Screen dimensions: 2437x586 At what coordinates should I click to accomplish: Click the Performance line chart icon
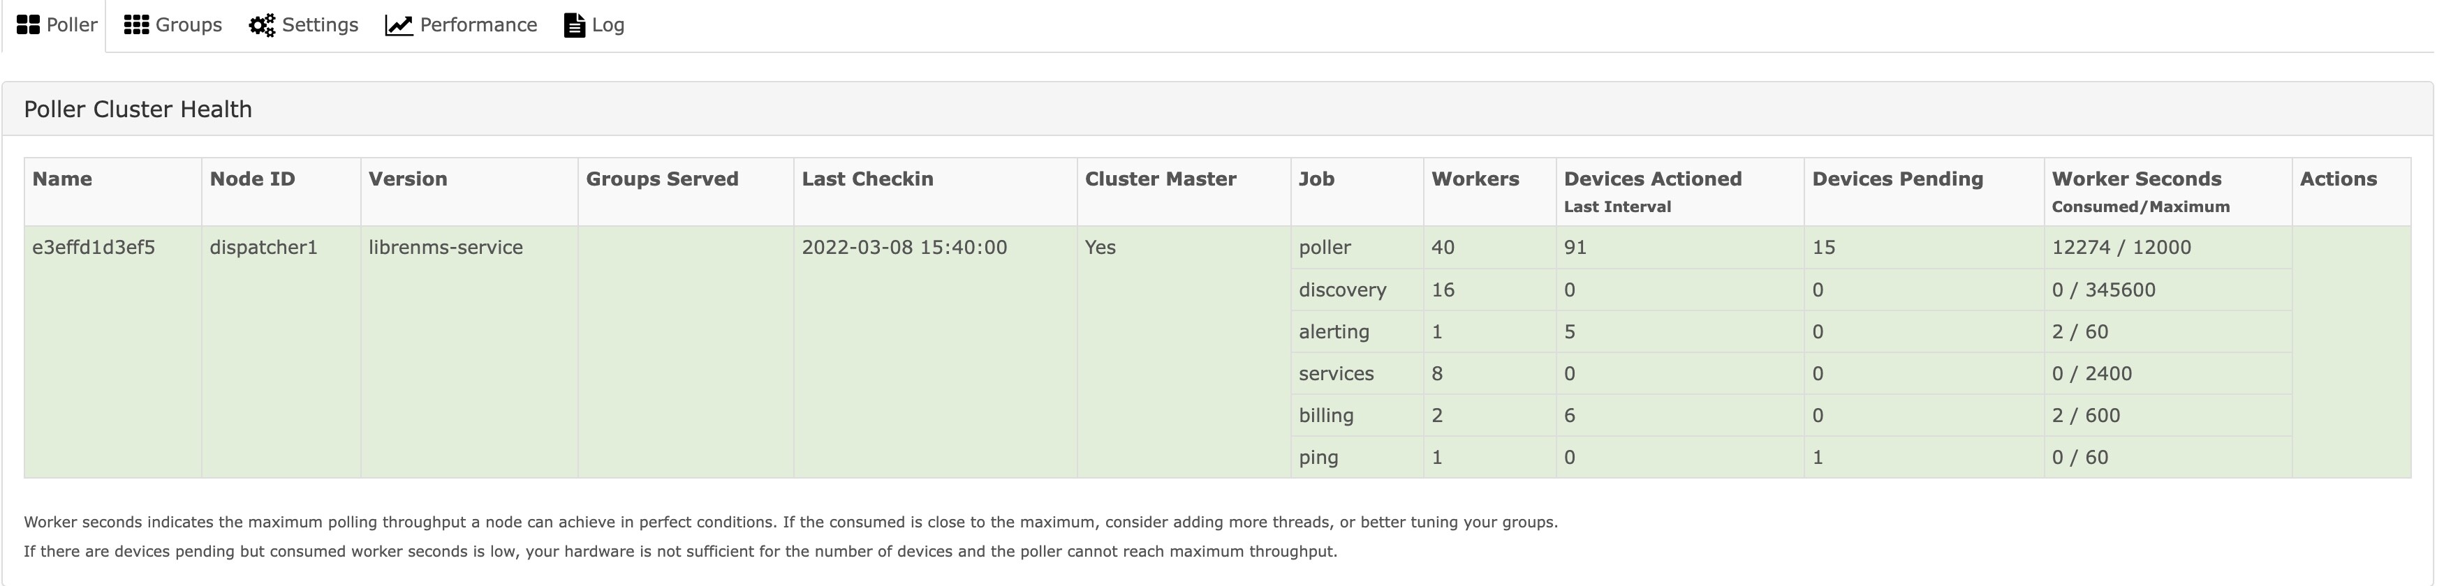click(x=398, y=26)
